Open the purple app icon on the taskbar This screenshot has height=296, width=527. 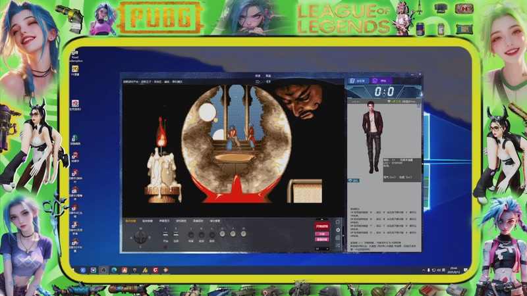pyautogui.click(x=94, y=270)
